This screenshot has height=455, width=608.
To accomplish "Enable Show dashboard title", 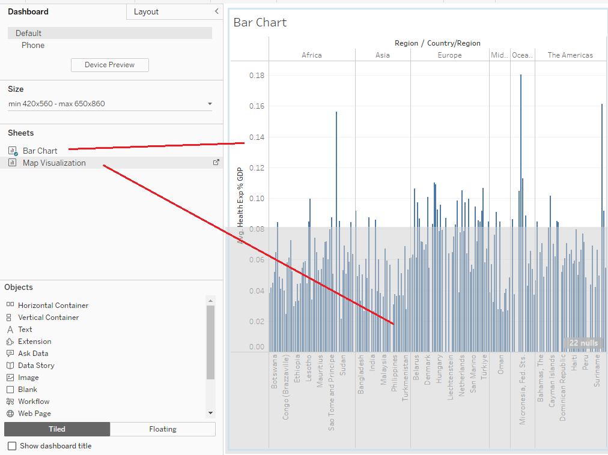I will (x=10, y=446).
